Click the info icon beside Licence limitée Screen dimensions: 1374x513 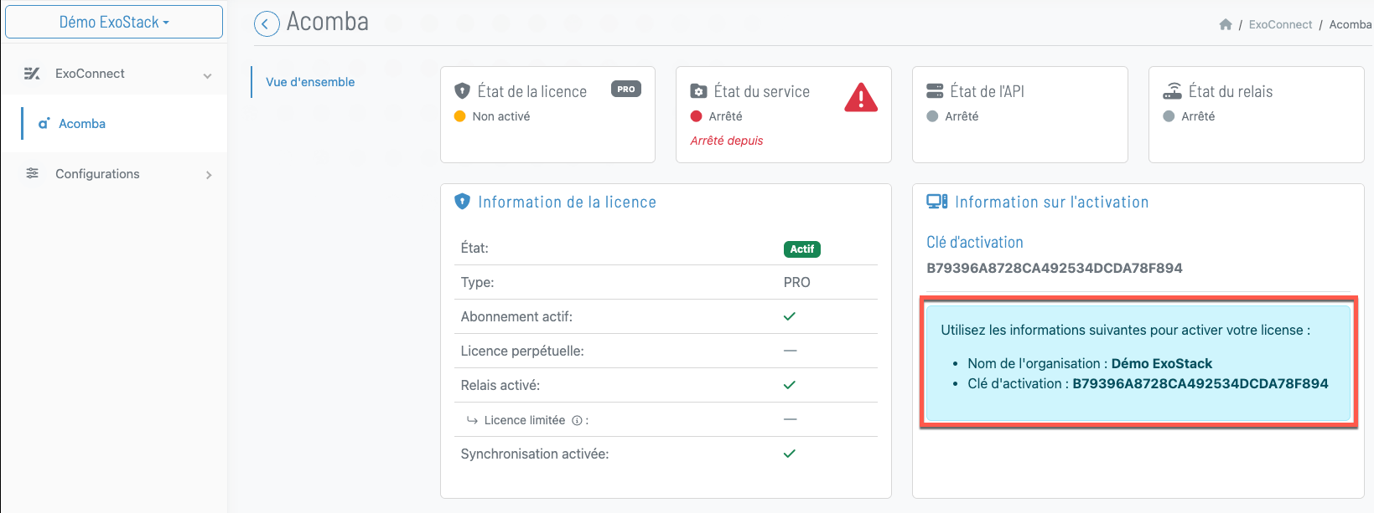[x=577, y=421]
